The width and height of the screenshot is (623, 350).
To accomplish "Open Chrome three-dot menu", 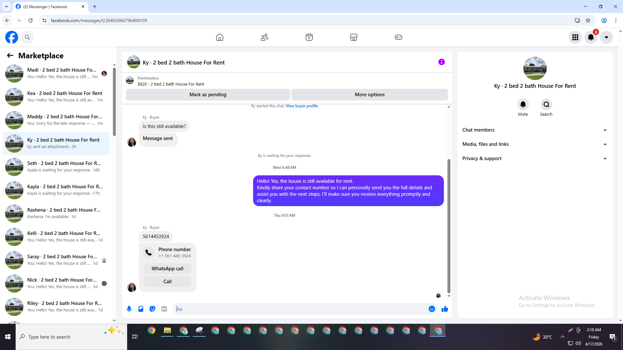I will pos(616,20).
